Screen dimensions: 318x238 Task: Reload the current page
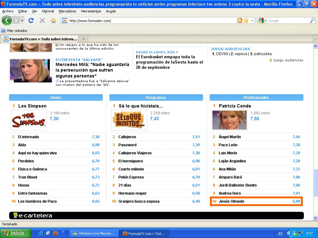(x=31, y=21)
